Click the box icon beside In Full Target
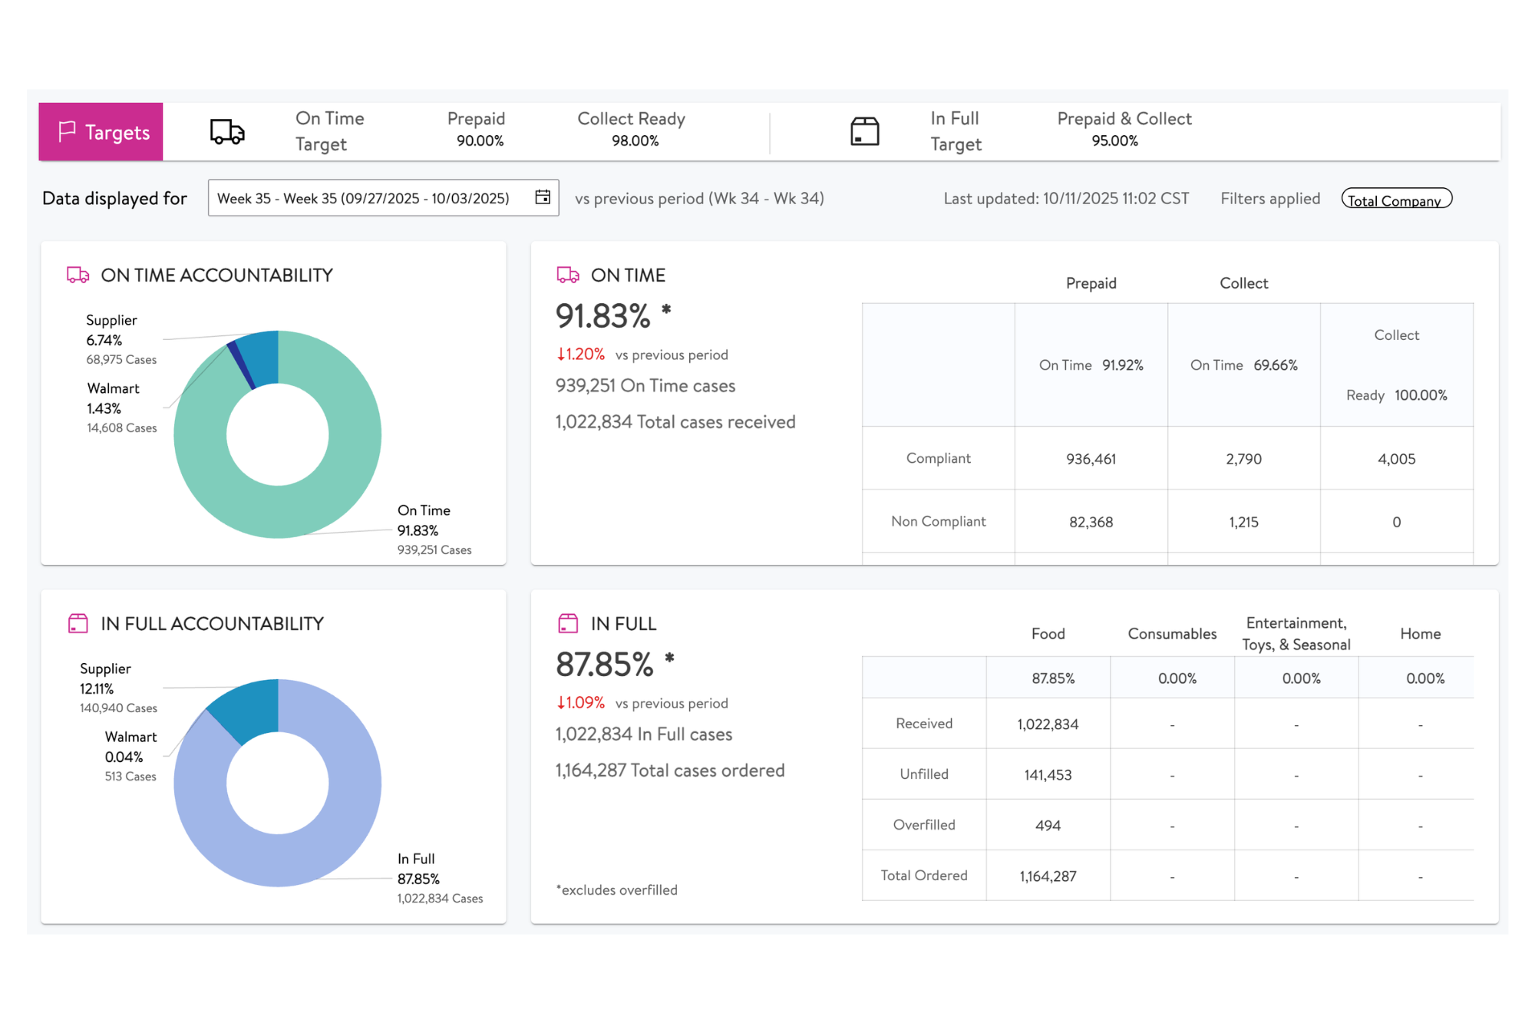Viewport: 1535px width, 1023px height. 864,131
